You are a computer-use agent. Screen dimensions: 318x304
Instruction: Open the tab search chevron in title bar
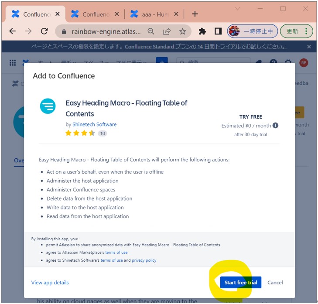238,9
